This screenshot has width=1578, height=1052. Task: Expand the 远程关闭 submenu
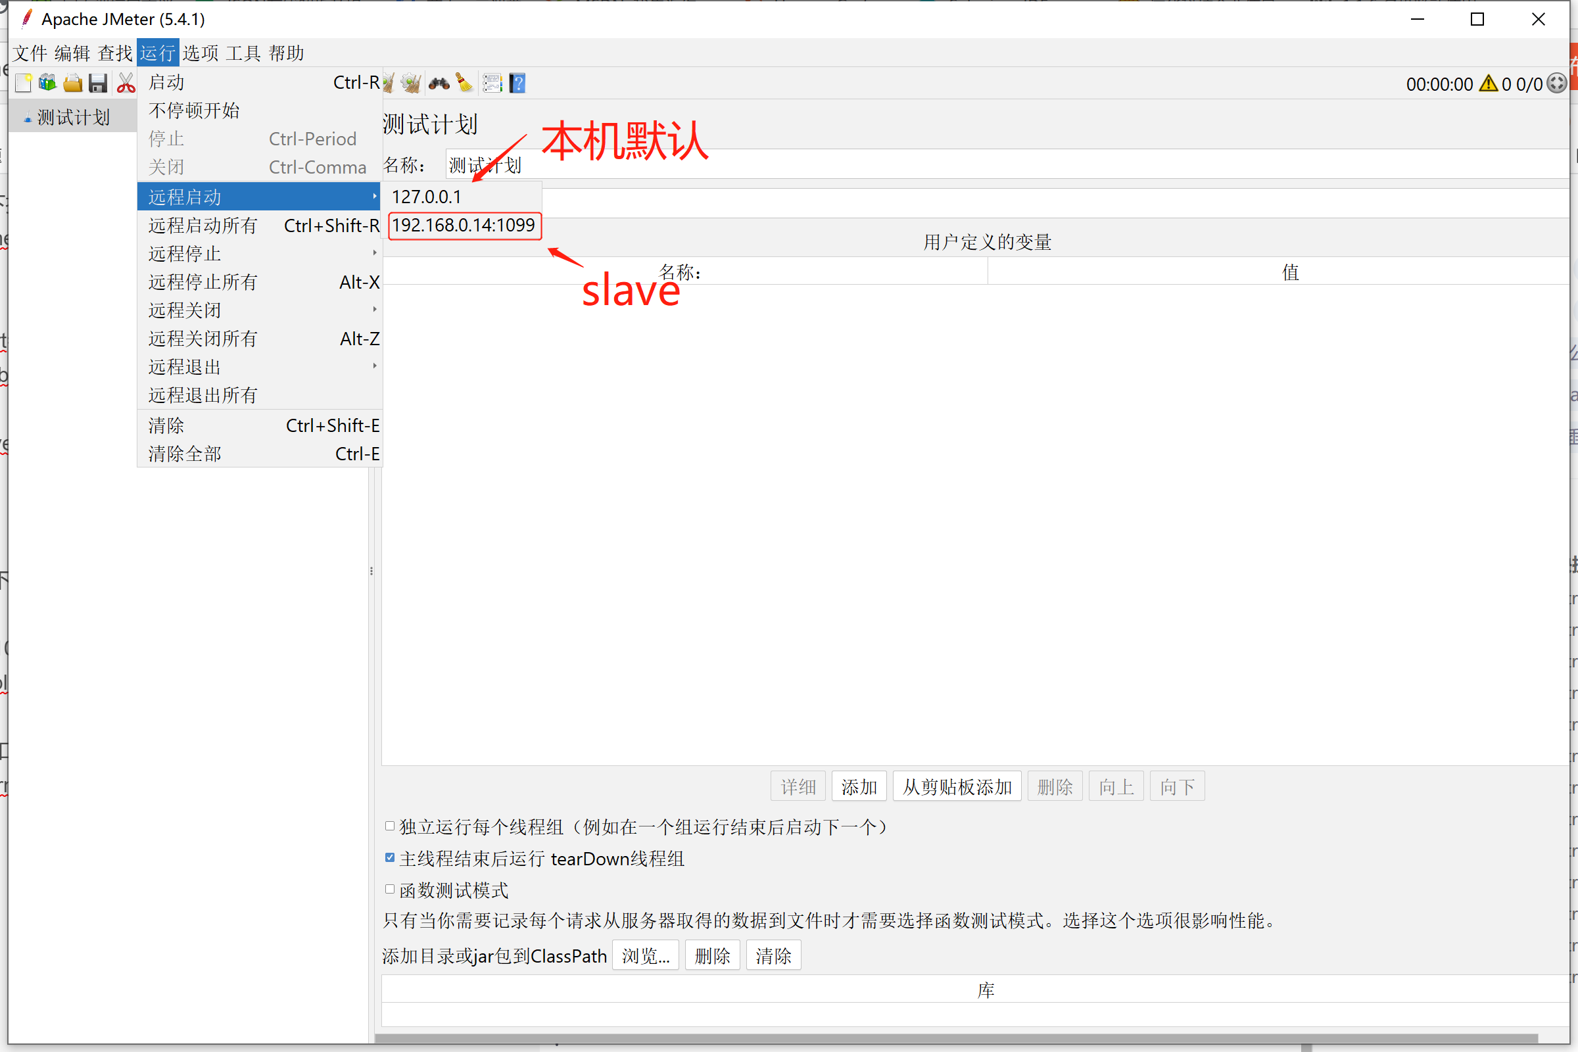point(260,310)
